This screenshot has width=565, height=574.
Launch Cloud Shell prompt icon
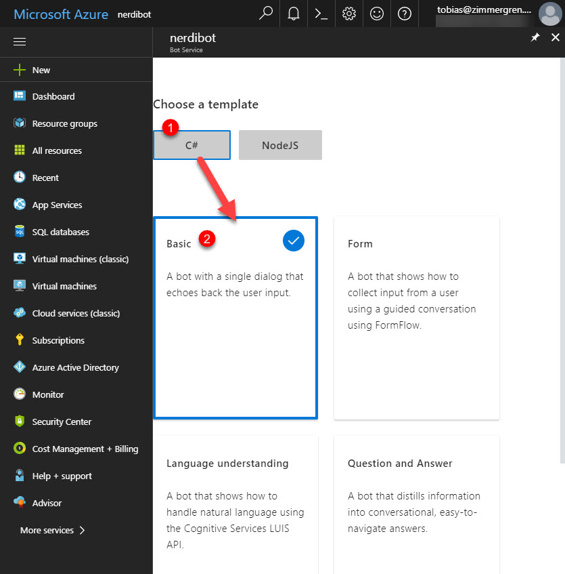pos(321,14)
